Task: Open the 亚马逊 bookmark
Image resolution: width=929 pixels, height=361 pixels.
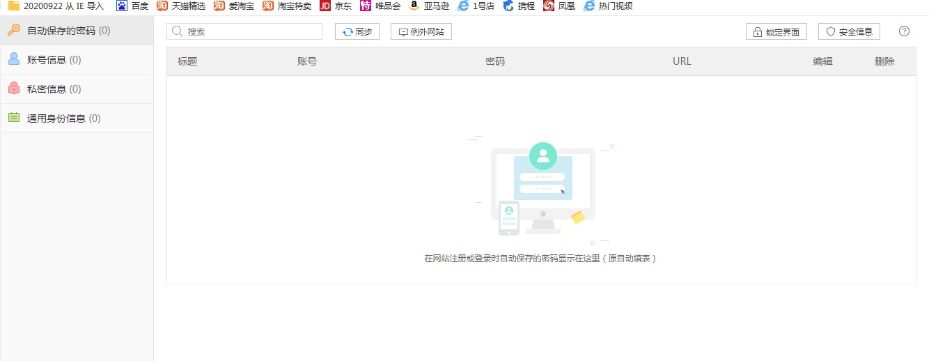Action: click(x=429, y=6)
